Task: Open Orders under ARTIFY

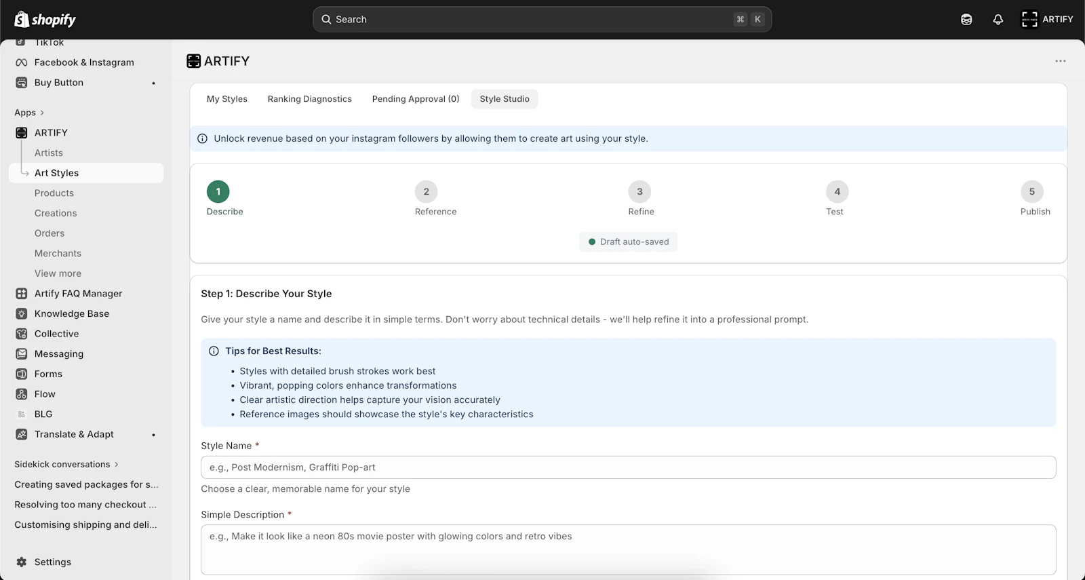Action: click(x=50, y=233)
